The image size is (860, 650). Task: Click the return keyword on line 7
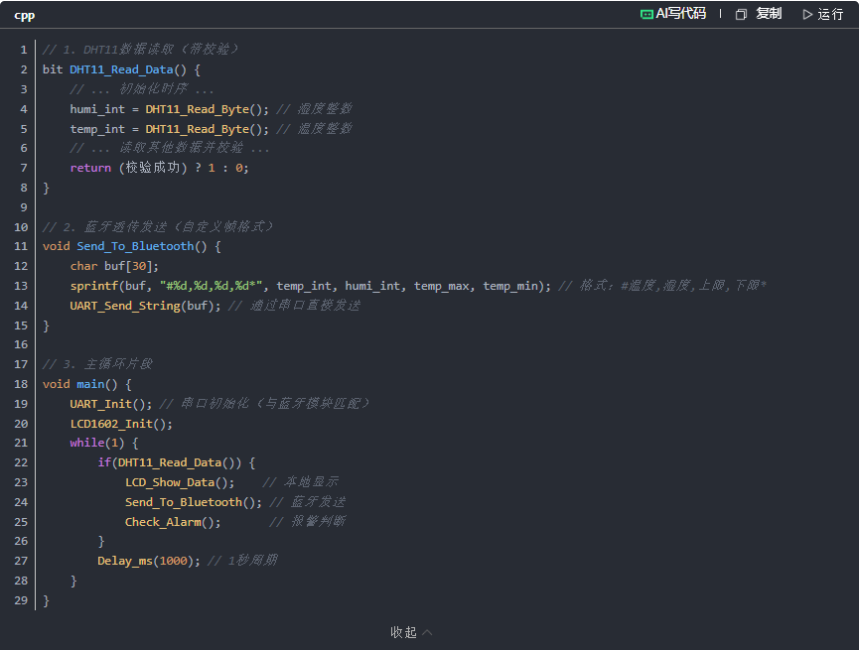(90, 168)
